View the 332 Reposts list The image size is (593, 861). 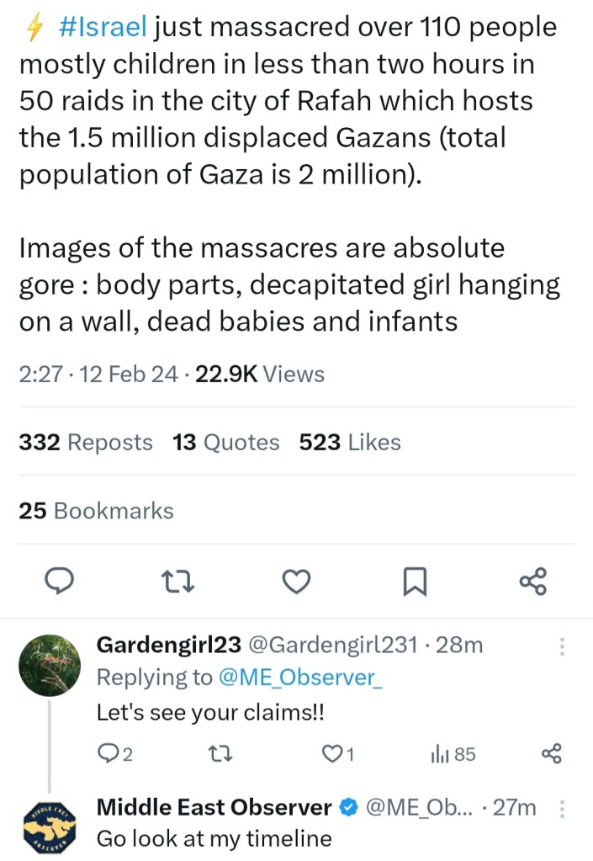point(86,442)
